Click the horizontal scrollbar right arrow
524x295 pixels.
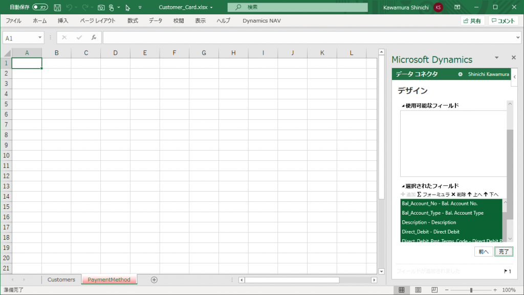[x=374, y=280]
